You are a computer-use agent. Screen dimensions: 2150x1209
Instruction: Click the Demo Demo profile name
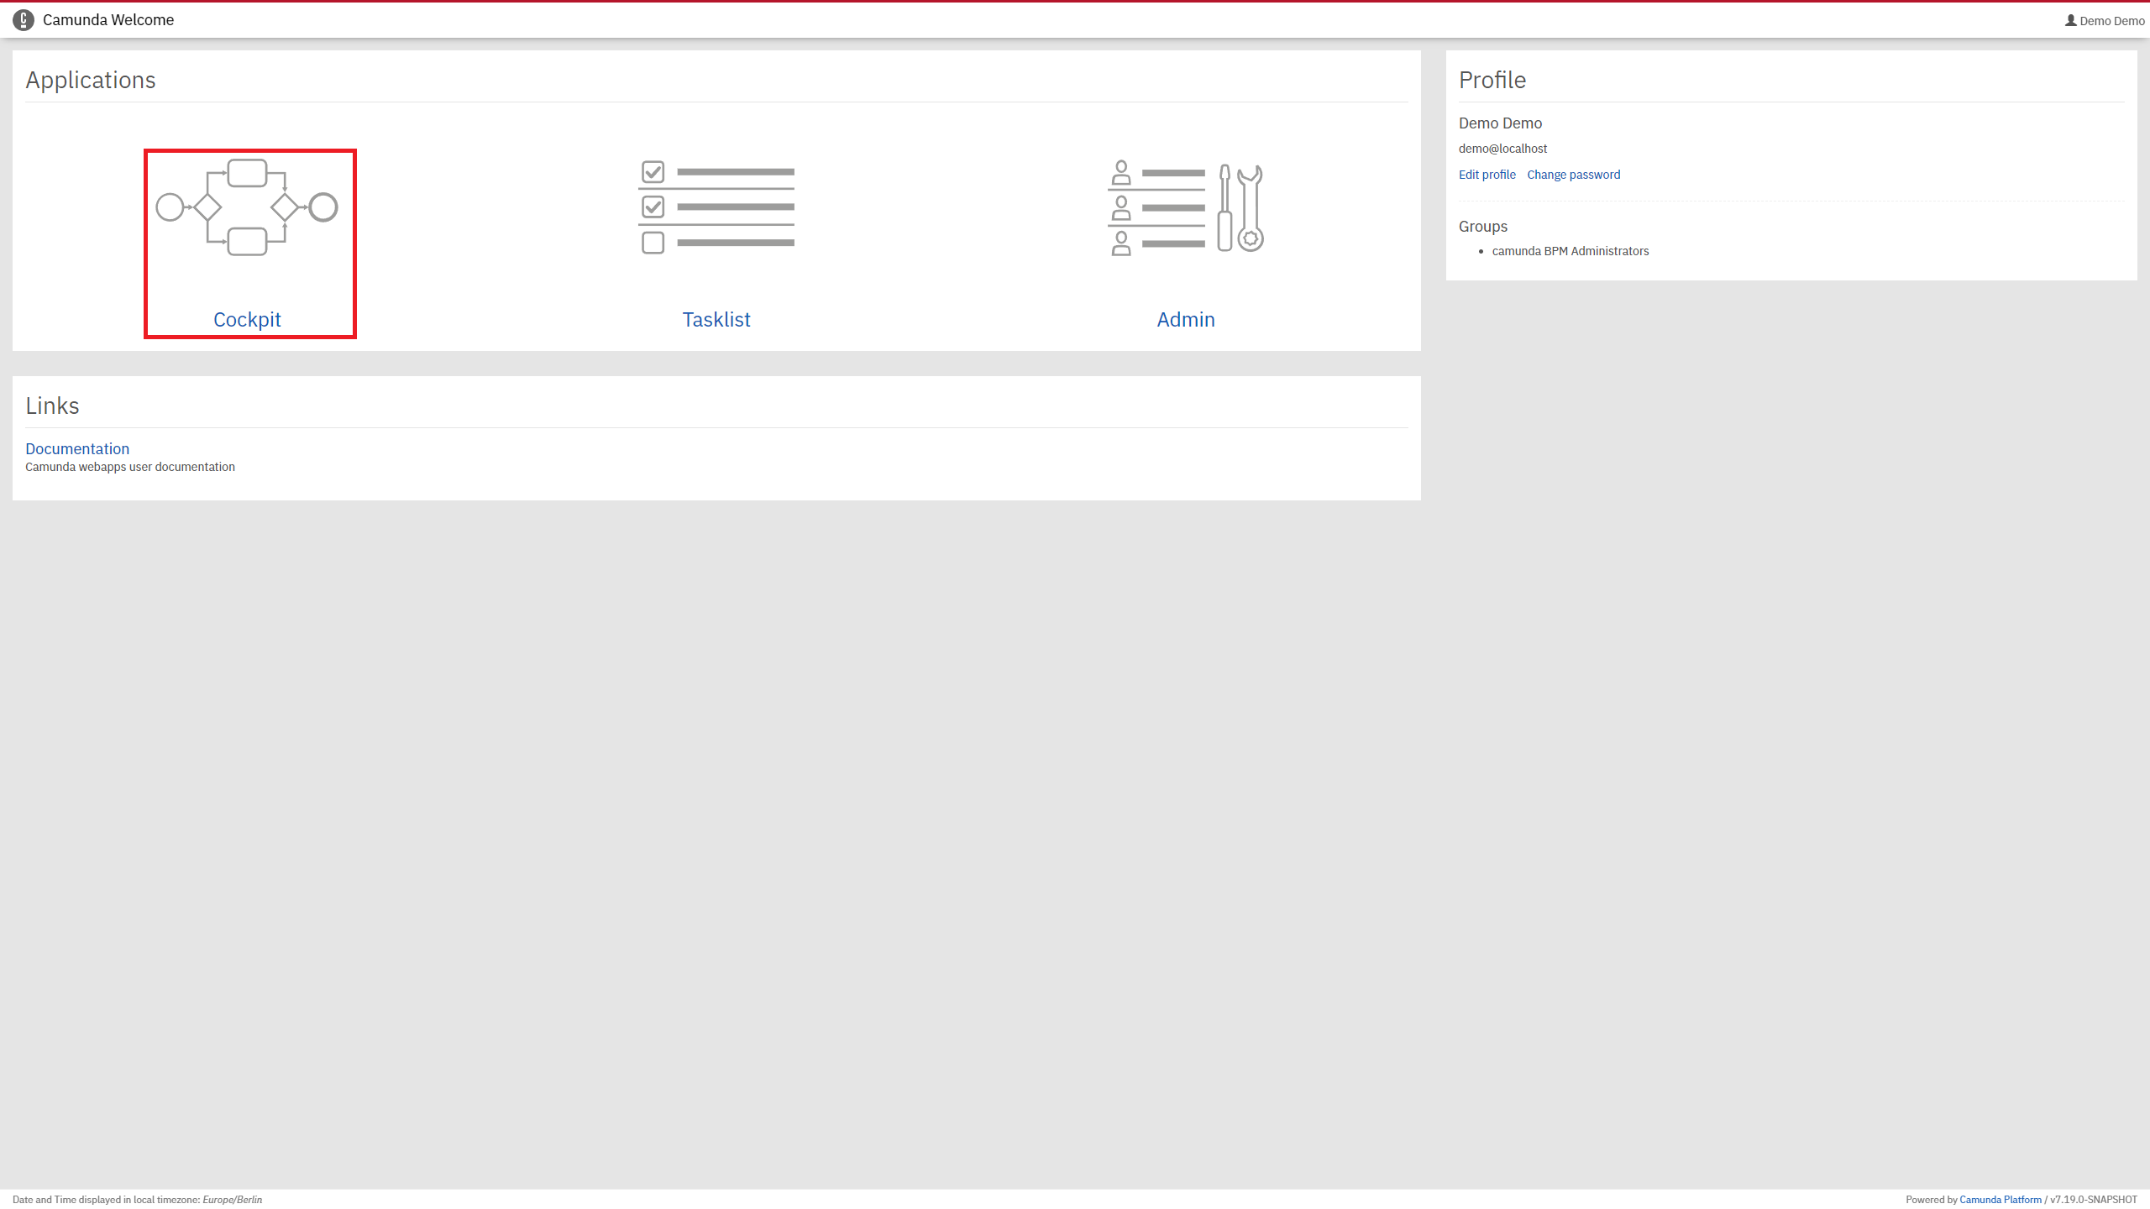click(1500, 123)
